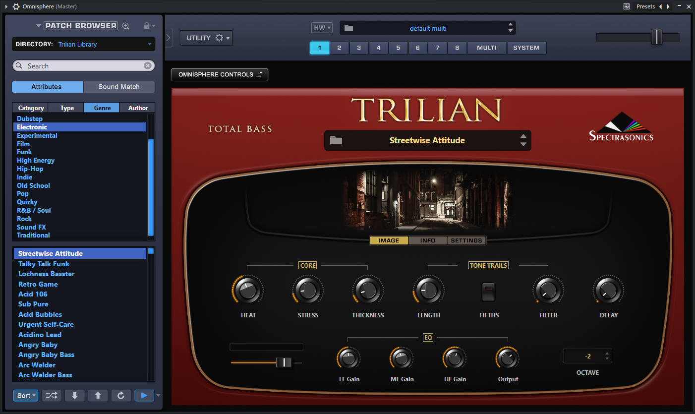This screenshot has width=695, height=414.
Task: Go to the next patch with the down arrow
Action: click(75, 395)
